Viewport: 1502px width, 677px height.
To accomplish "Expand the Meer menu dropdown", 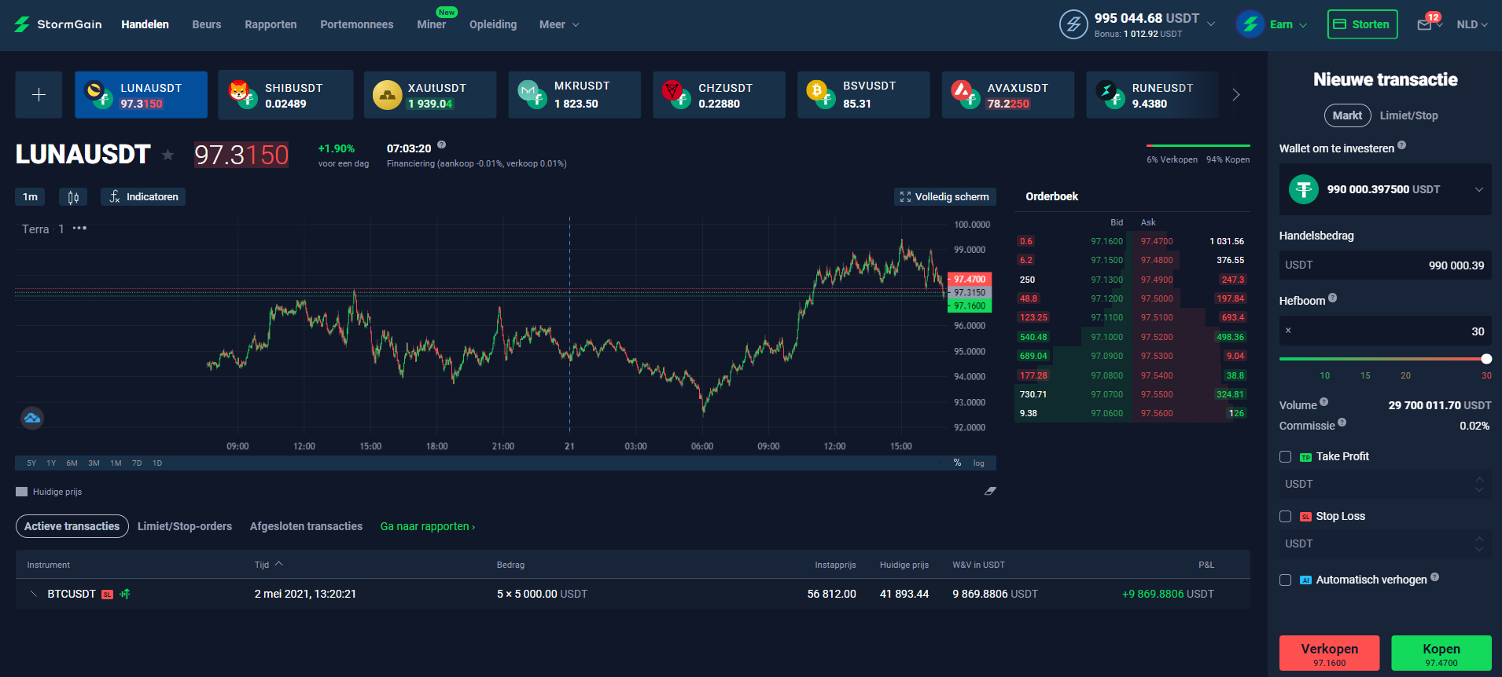I will (x=559, y=25).
